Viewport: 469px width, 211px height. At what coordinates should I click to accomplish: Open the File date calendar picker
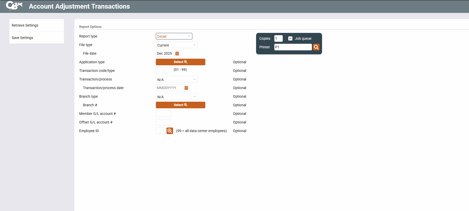point(177,53)
